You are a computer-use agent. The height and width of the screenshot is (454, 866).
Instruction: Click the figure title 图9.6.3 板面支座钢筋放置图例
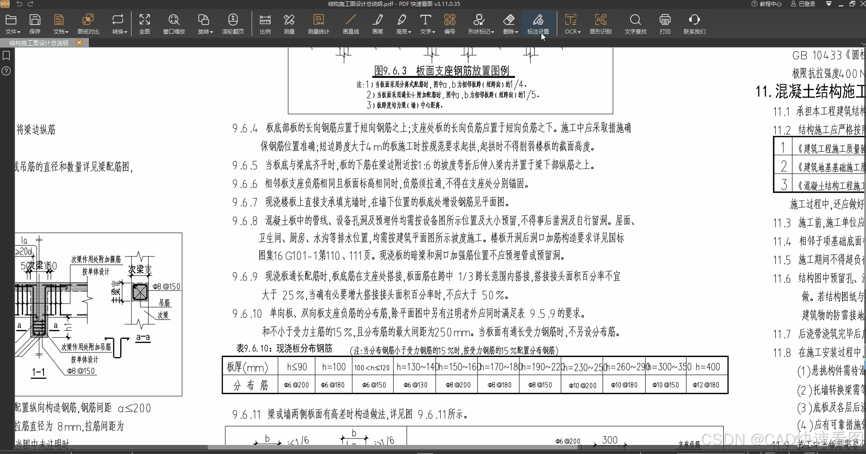[442, 71]
